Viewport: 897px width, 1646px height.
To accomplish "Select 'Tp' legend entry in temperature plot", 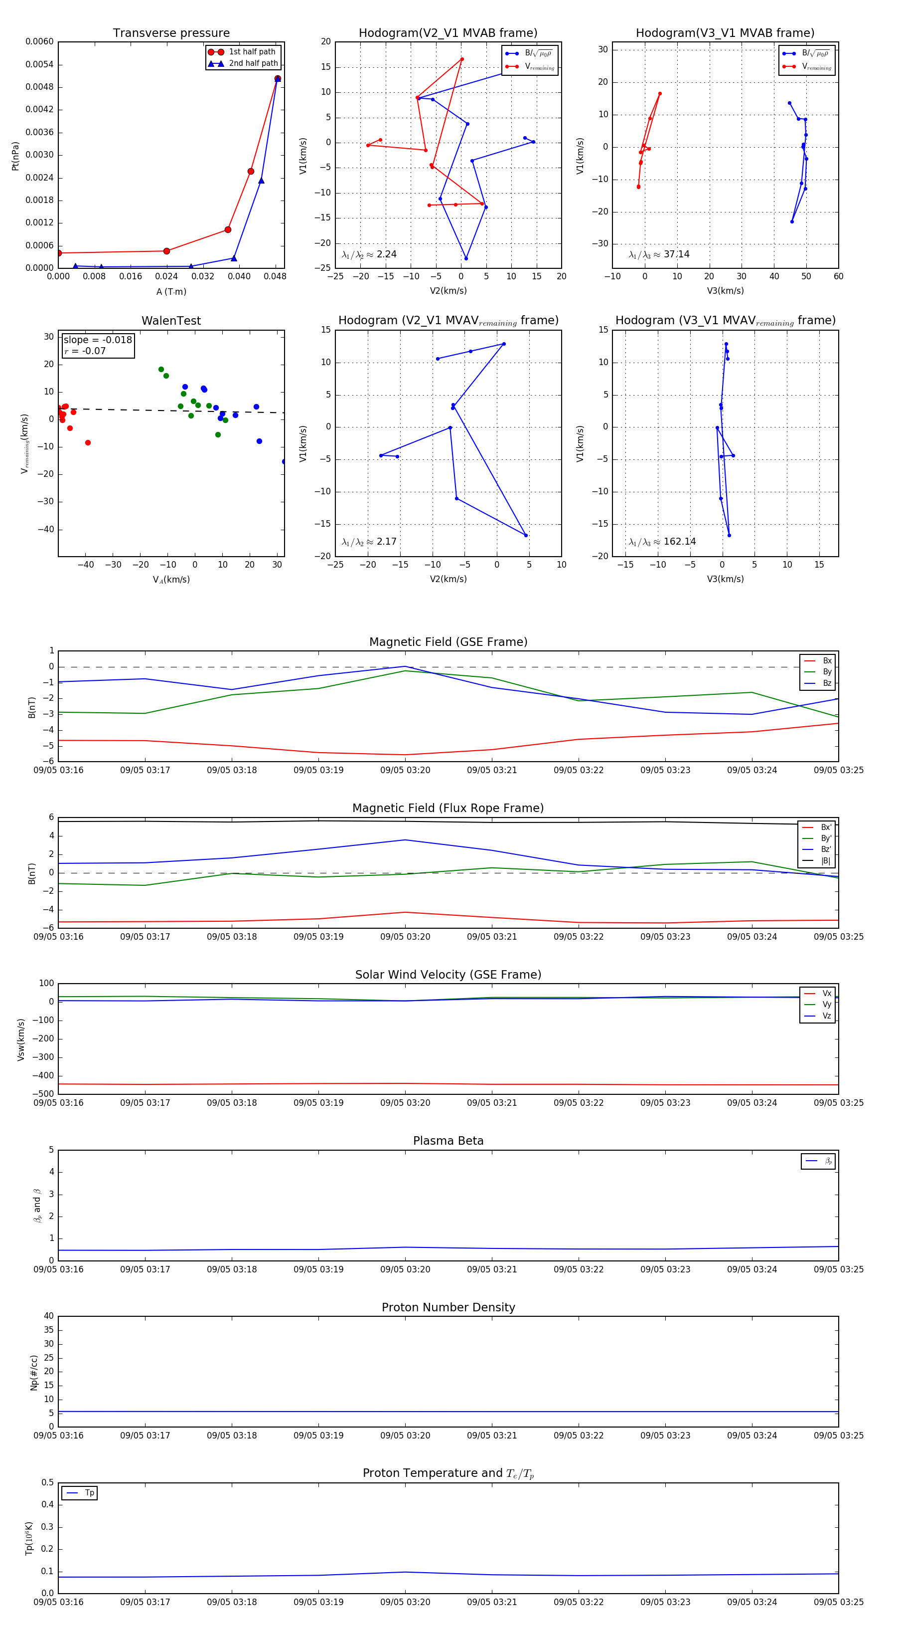I will 80,1493.
